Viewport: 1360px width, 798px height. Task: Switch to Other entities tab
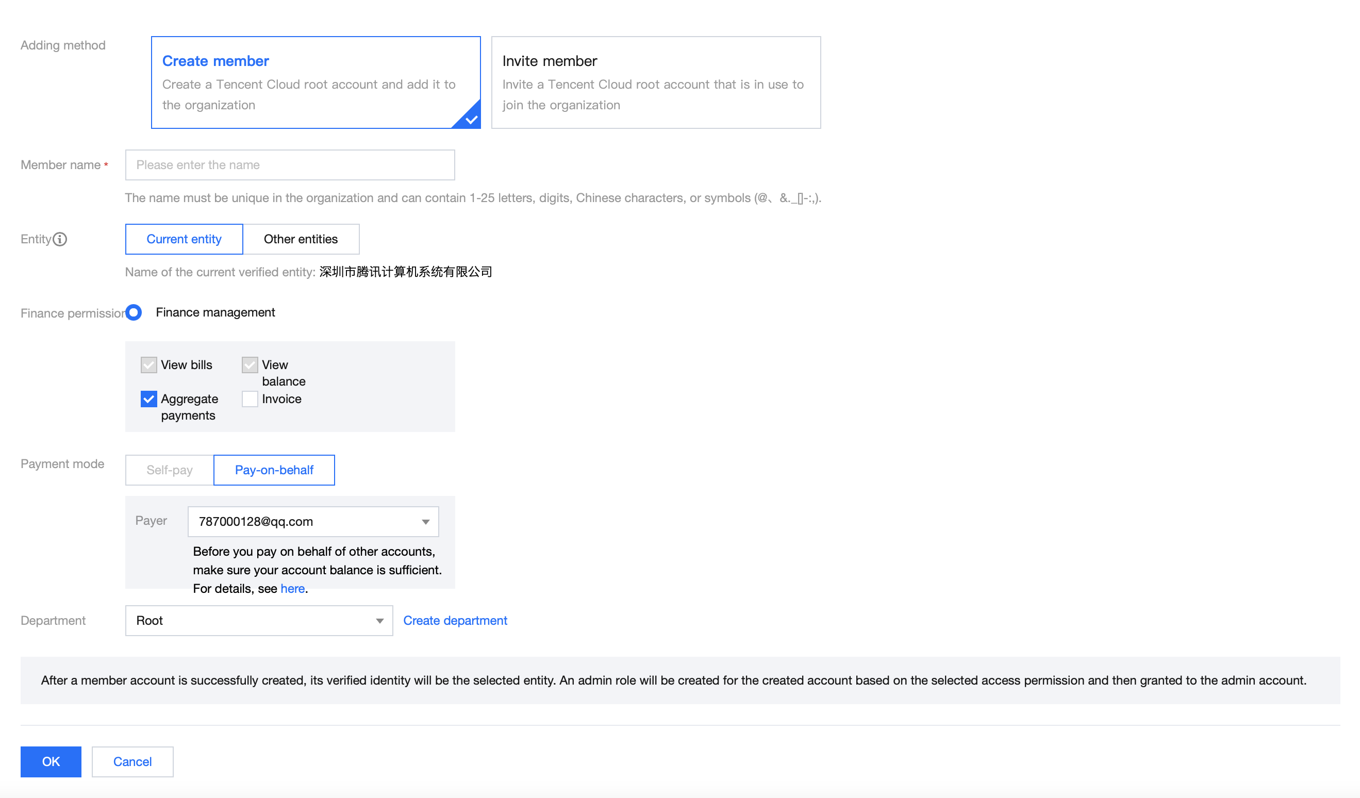[301, 239]
